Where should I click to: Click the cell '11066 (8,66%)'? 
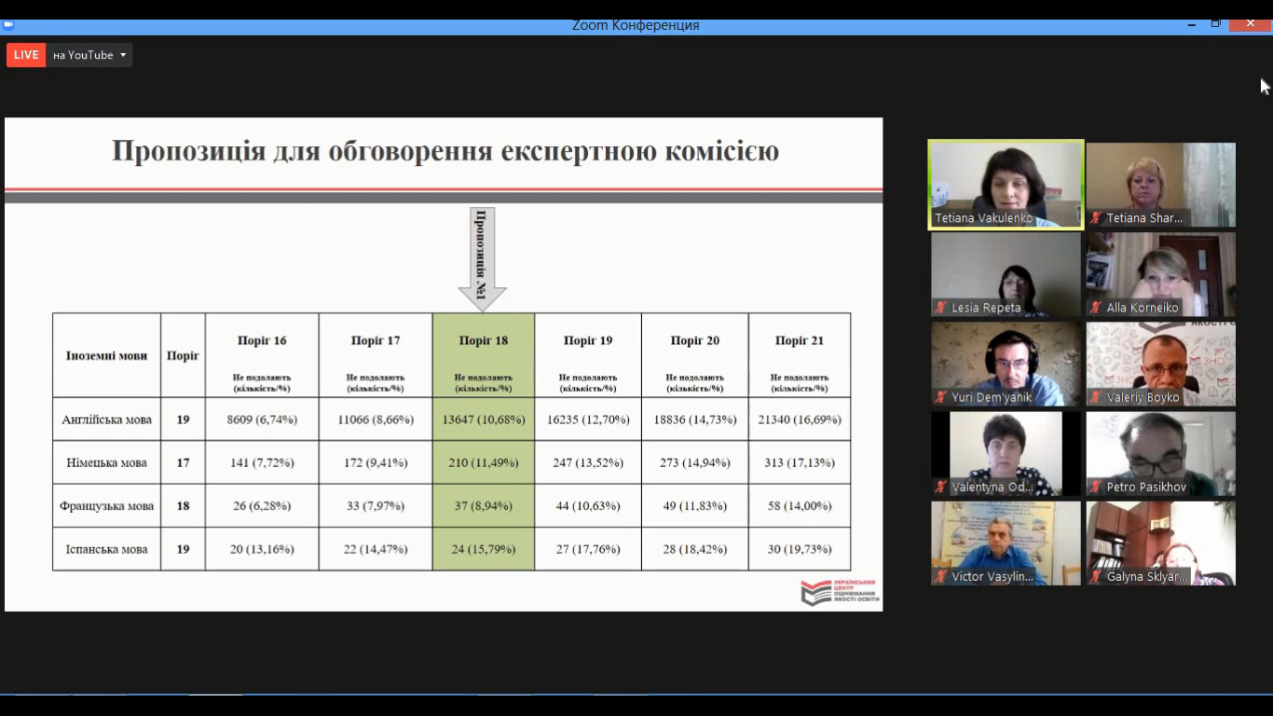pyautogui.click(x=376, y=420)
